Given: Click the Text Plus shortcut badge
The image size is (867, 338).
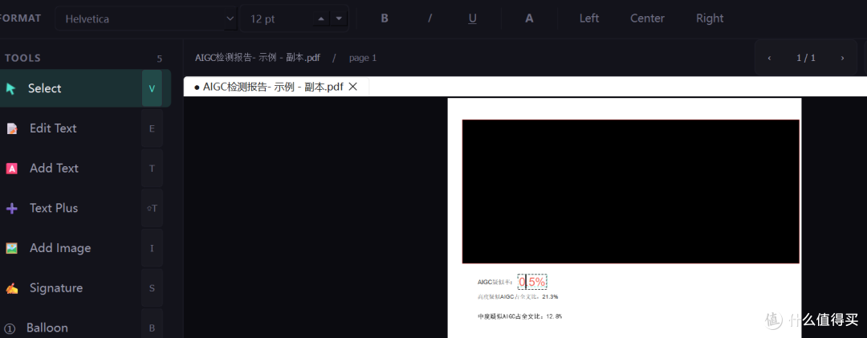Looking at the screenshot, I should [152, 209].
